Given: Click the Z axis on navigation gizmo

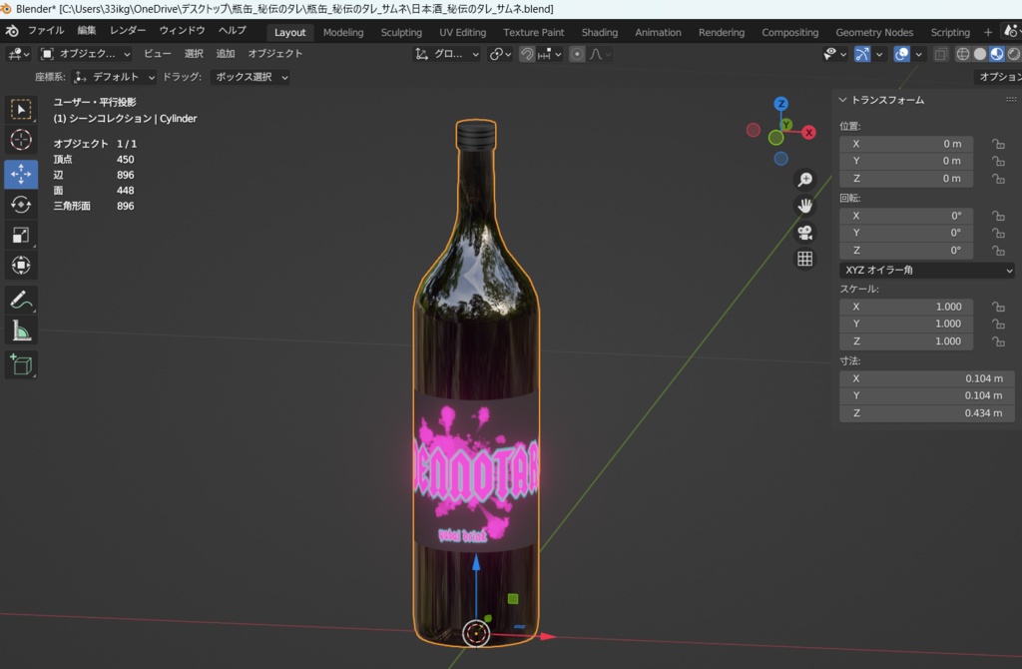Looking at the screenshot, I should coord(780,104).
